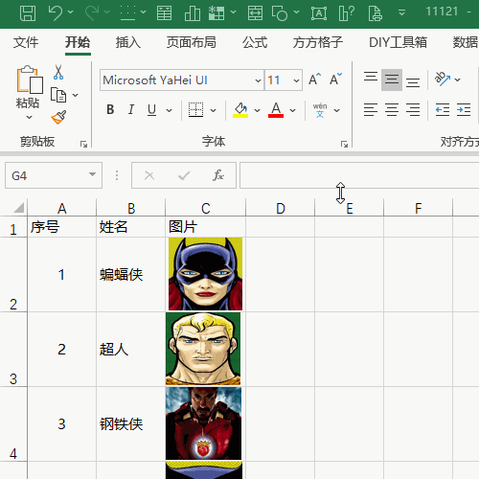Select row 3 header
This screenshot has width=479, height=479.
pos(13,350)
